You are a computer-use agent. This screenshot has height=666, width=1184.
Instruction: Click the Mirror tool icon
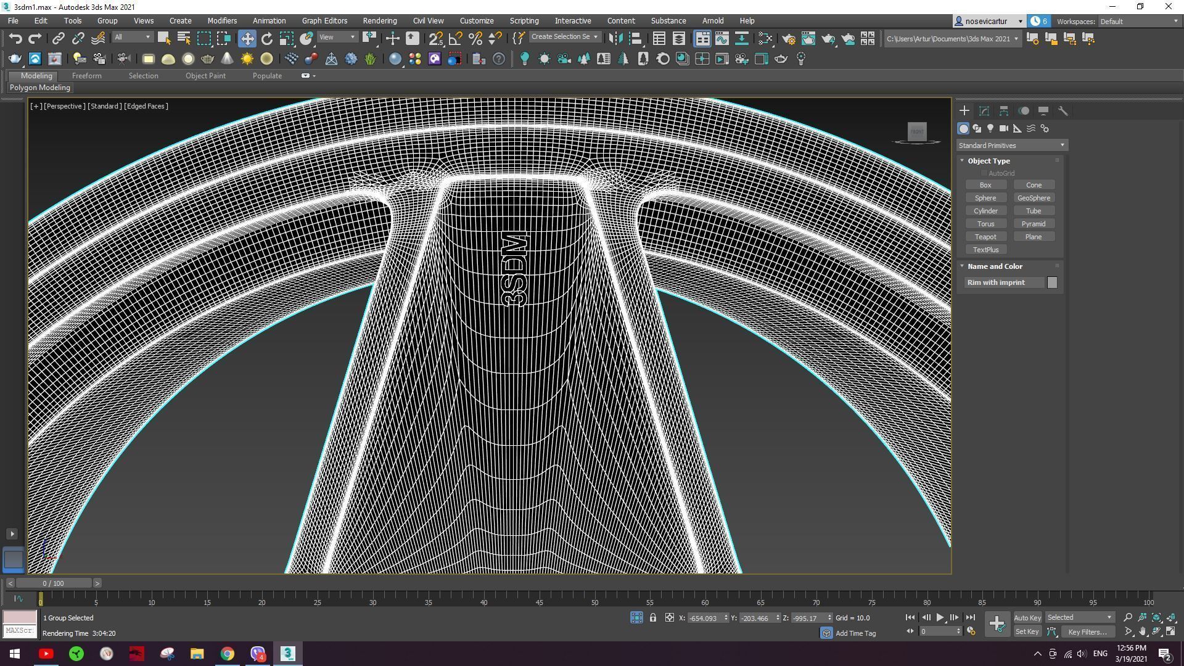615,39
